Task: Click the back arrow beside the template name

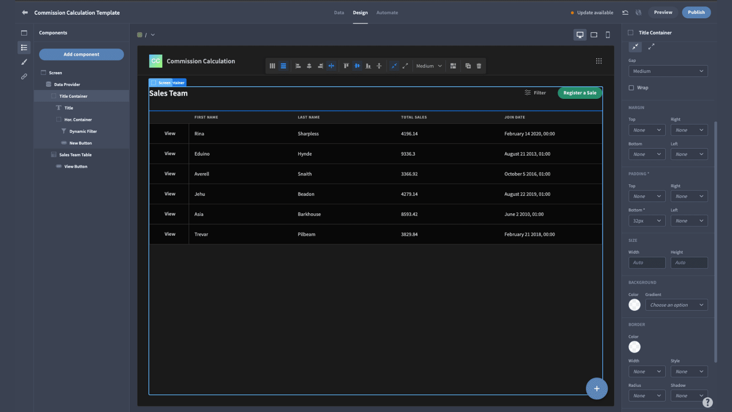Action: tap(25, 12)
